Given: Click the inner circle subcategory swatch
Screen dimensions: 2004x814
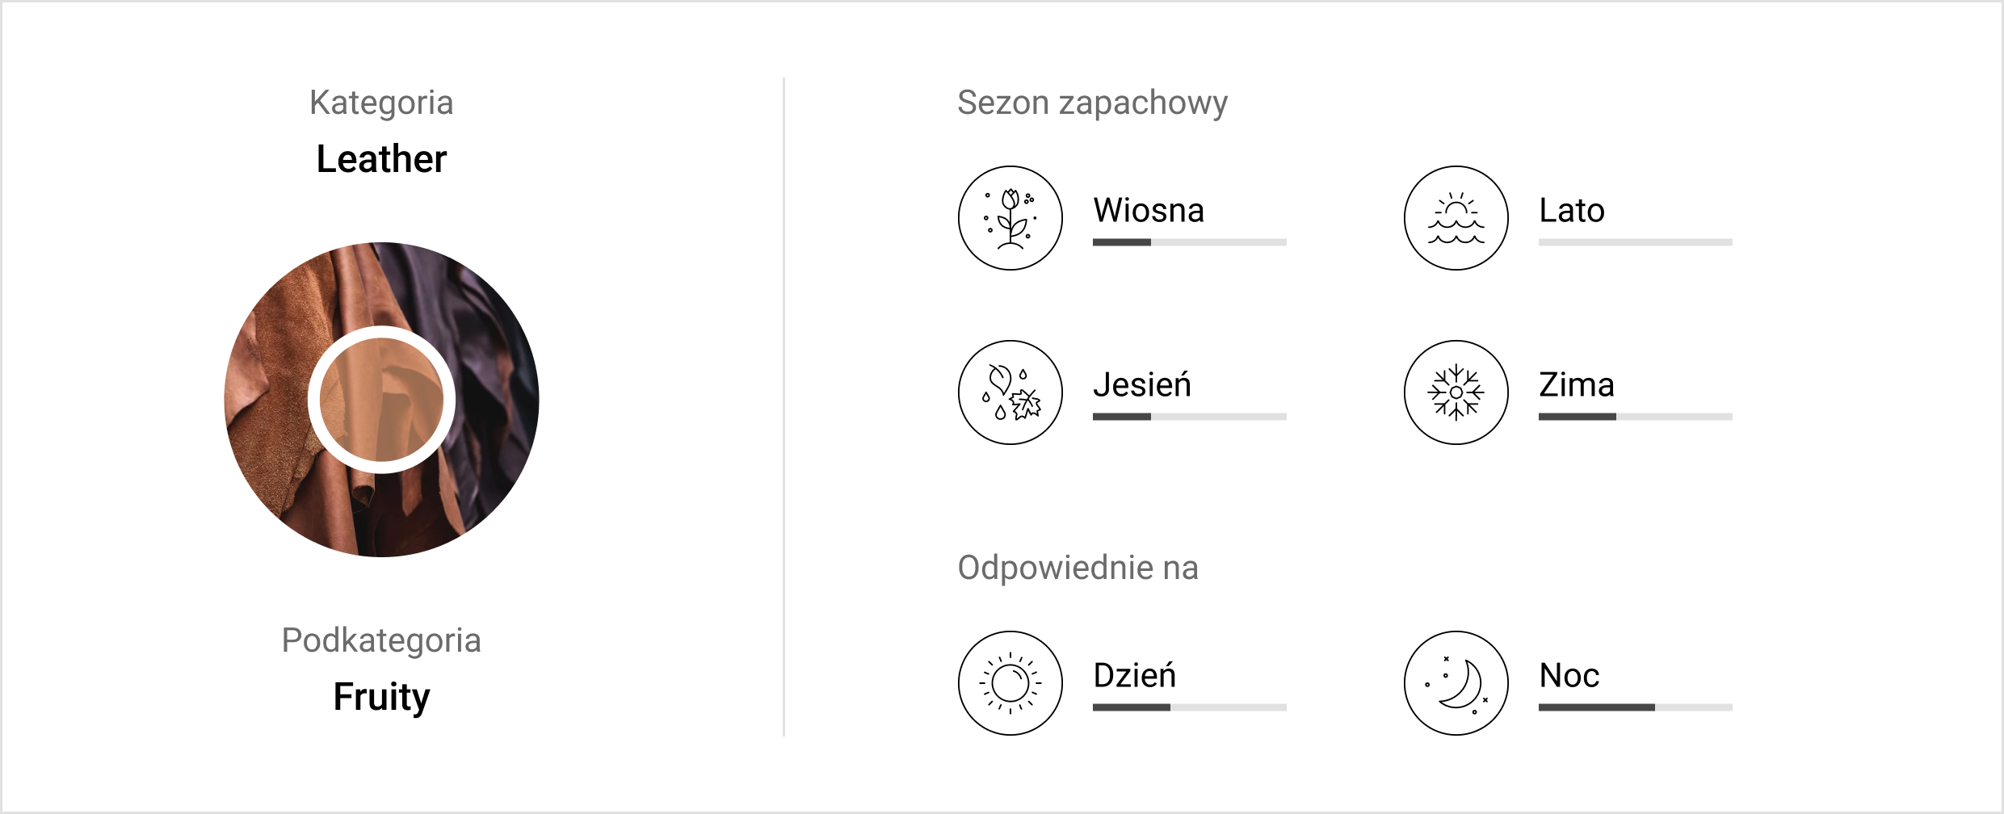Looking at the screenshot, I should (381, 400).
